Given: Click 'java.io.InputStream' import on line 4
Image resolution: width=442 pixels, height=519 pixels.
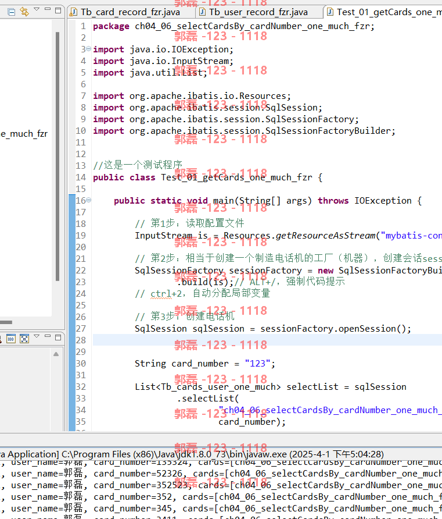Looking at the screenshot, I should tap(181, 61).
